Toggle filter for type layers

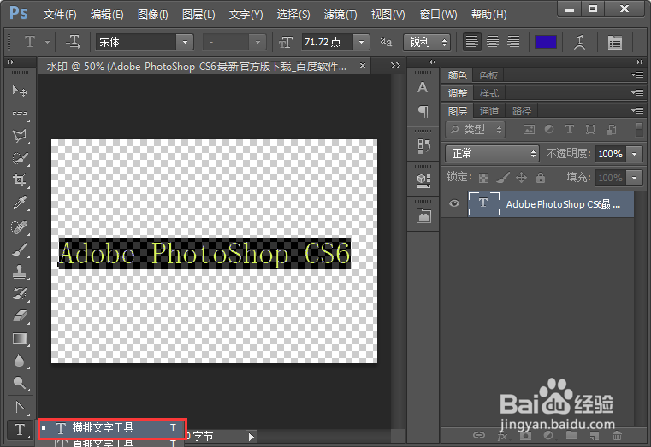click(570, 130)
